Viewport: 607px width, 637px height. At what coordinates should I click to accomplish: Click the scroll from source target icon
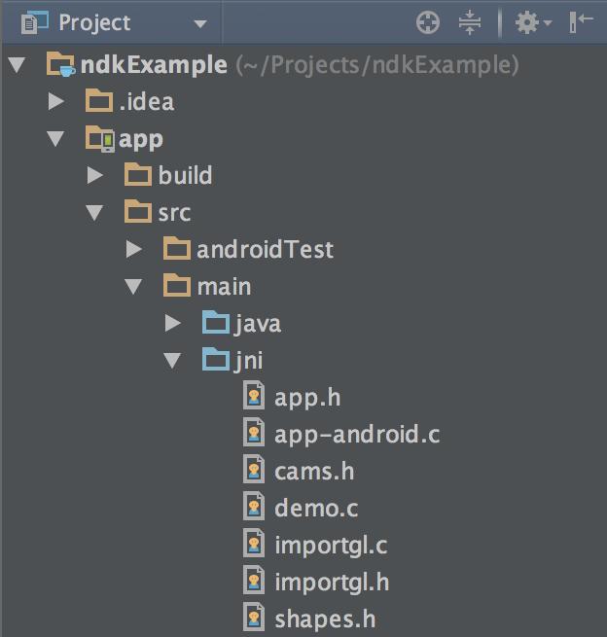(x=428, y=22)
